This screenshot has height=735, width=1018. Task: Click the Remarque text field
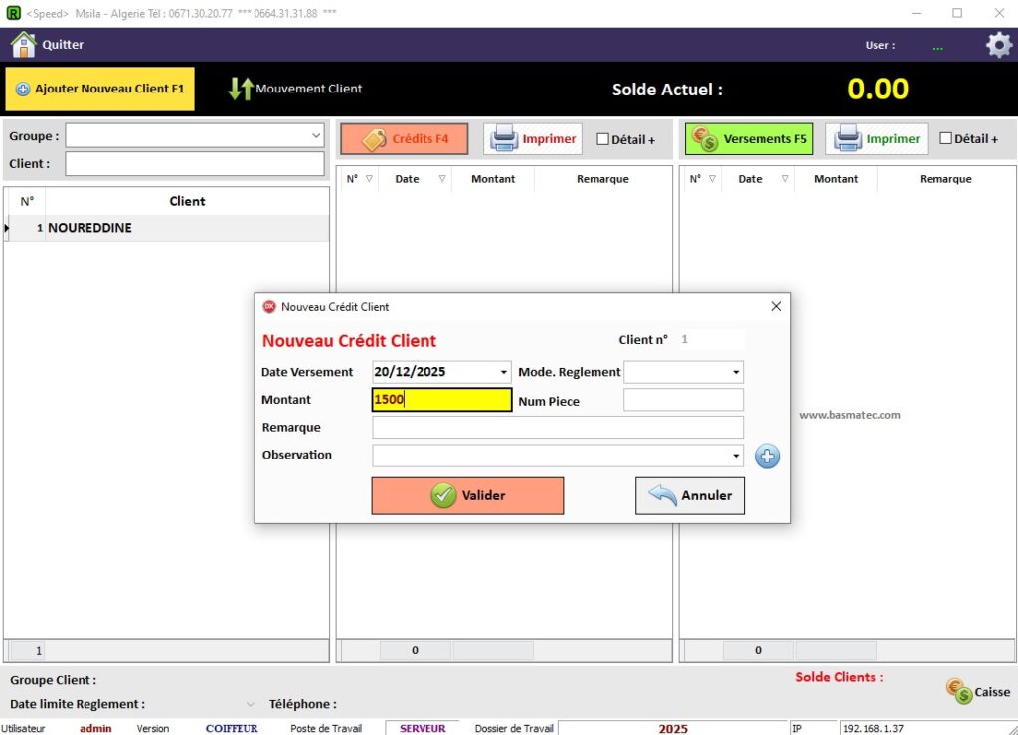[557, 428]
